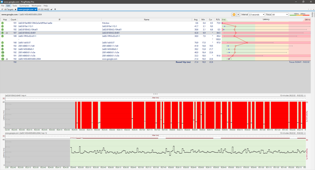Click IP 2a02:8100:6:2::104:a01 in hop 3 row
The image size is (315, 170).
28,30
